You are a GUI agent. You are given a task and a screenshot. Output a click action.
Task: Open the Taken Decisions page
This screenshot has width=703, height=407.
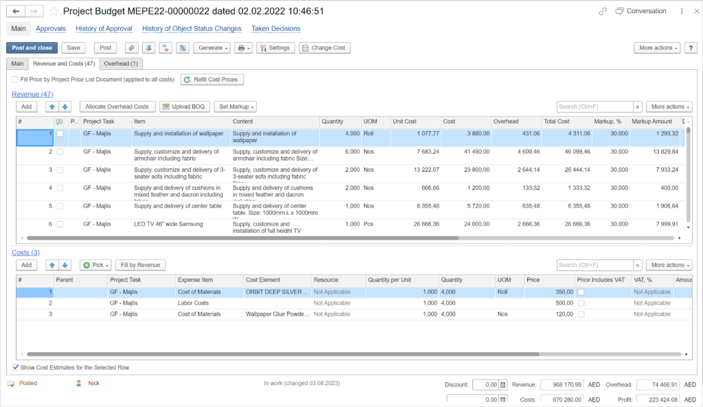coord(276,29)
